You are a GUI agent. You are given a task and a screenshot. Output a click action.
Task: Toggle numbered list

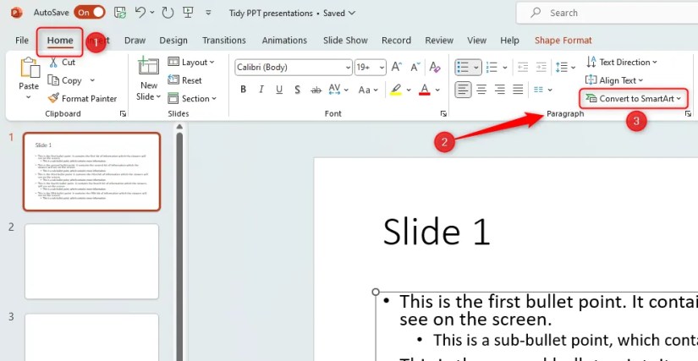492,67
